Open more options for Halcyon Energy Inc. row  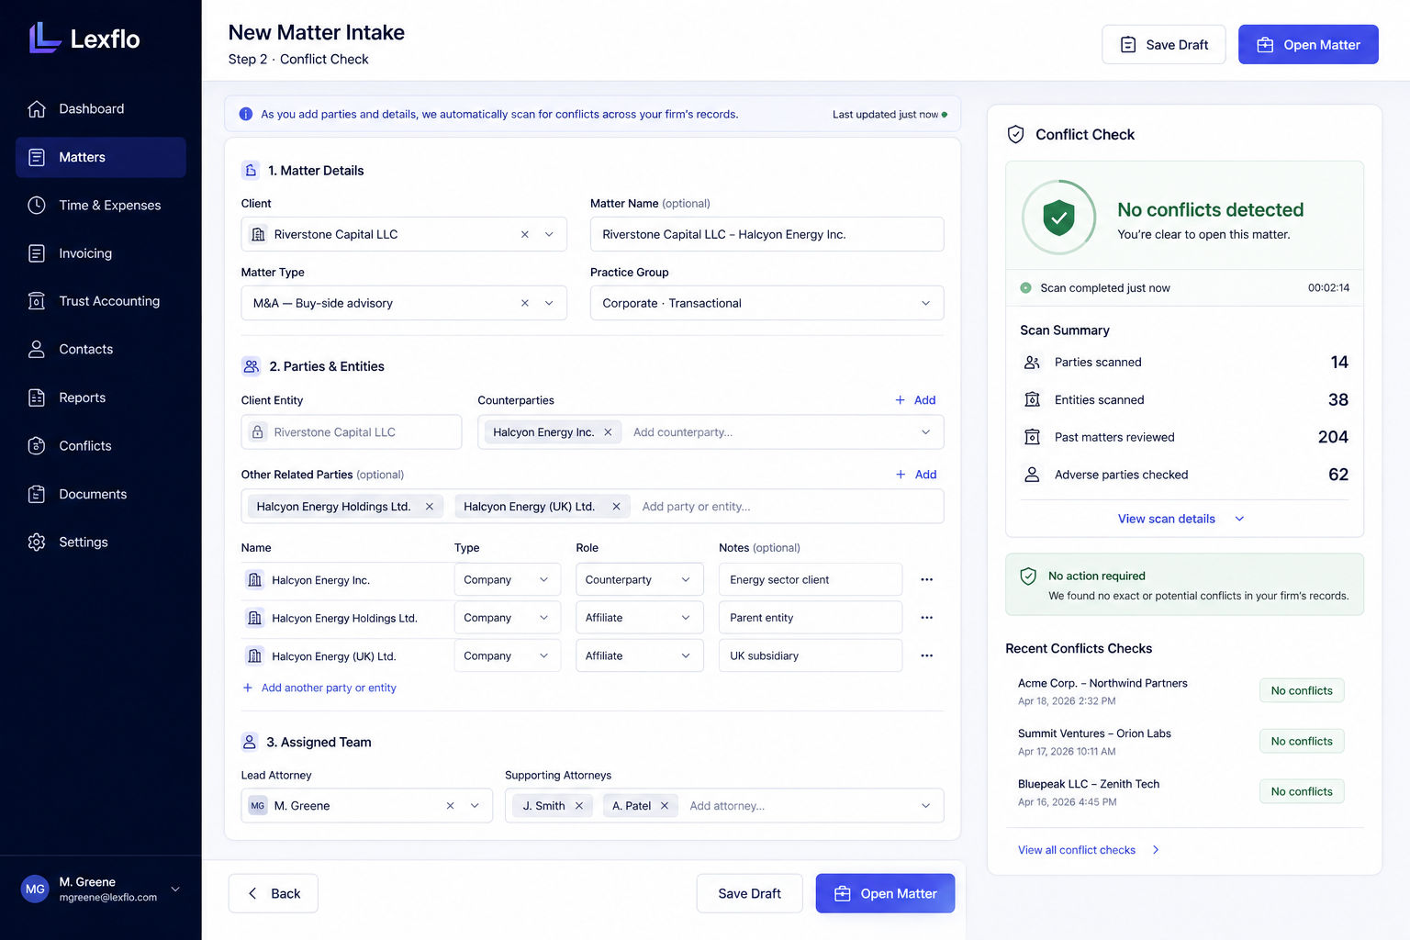pyautogui.click(x=926, y=580)
